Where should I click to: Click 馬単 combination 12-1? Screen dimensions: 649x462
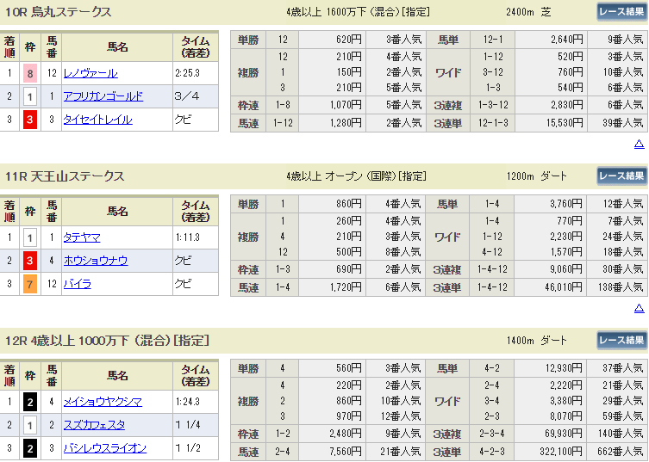(x=493, y=40)
